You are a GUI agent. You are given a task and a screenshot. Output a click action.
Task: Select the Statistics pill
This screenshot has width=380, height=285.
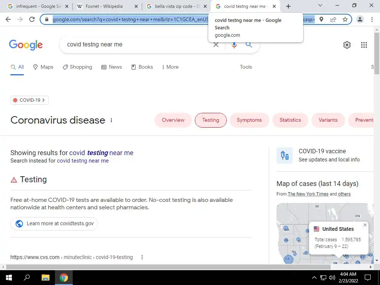coord(290,120)
